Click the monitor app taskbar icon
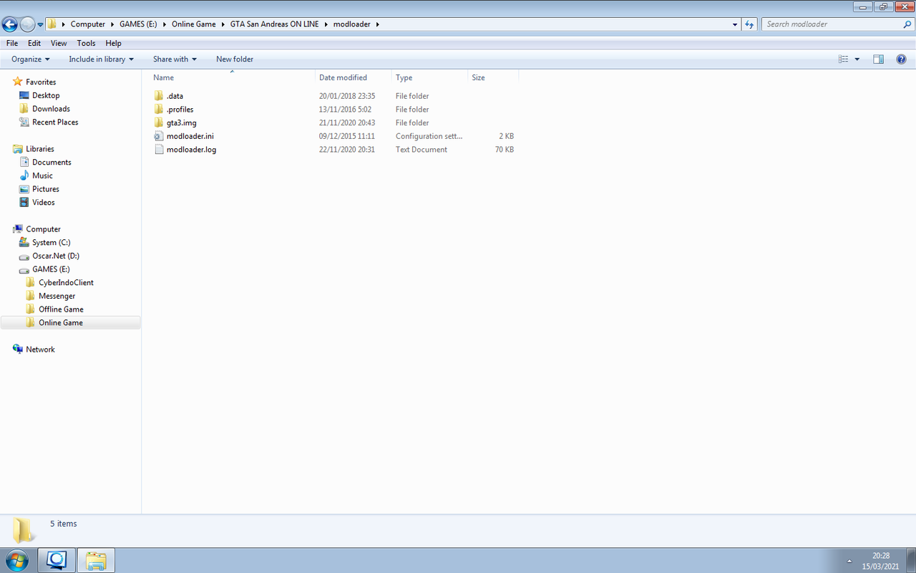This screenshot has height=573, width=916. coord(57,560)
